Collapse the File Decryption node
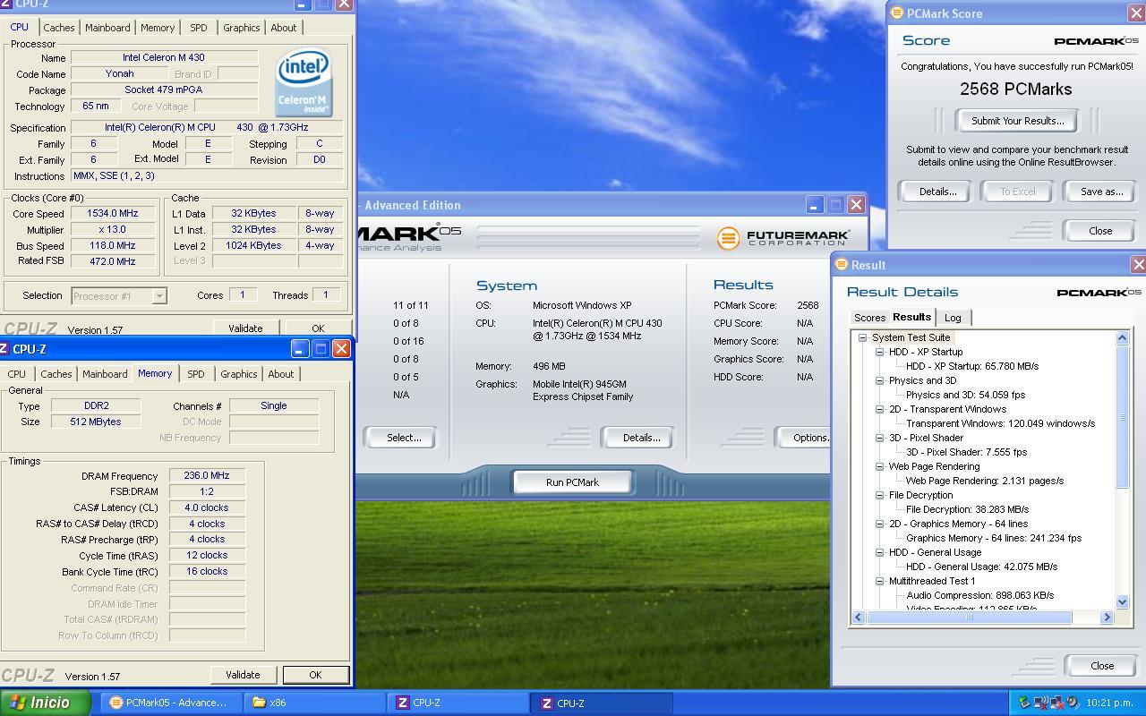The width and height of the screenshot is (1146, 716). [x=880, y=495]
